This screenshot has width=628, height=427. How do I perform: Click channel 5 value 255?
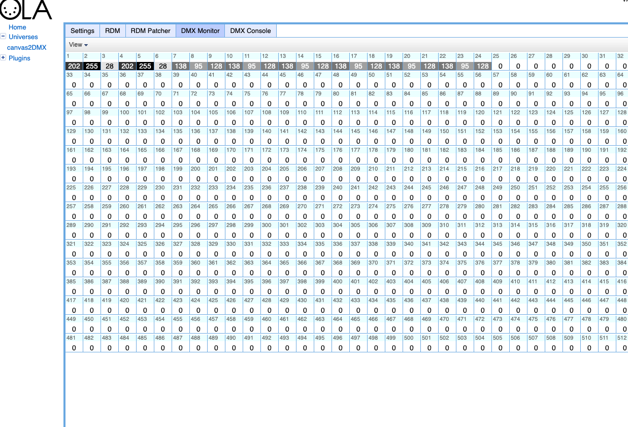tap(145, 66)
